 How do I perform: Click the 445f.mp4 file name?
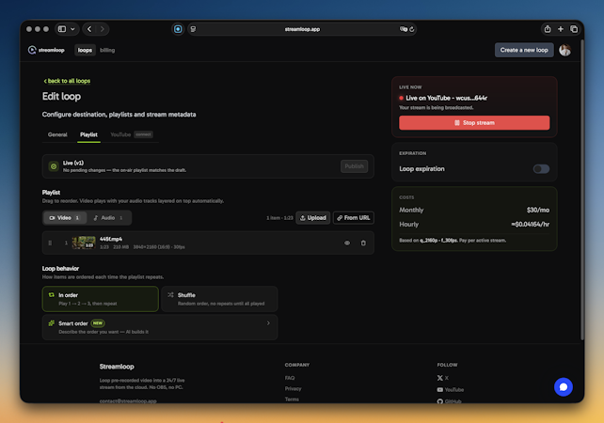pos(111,239)
